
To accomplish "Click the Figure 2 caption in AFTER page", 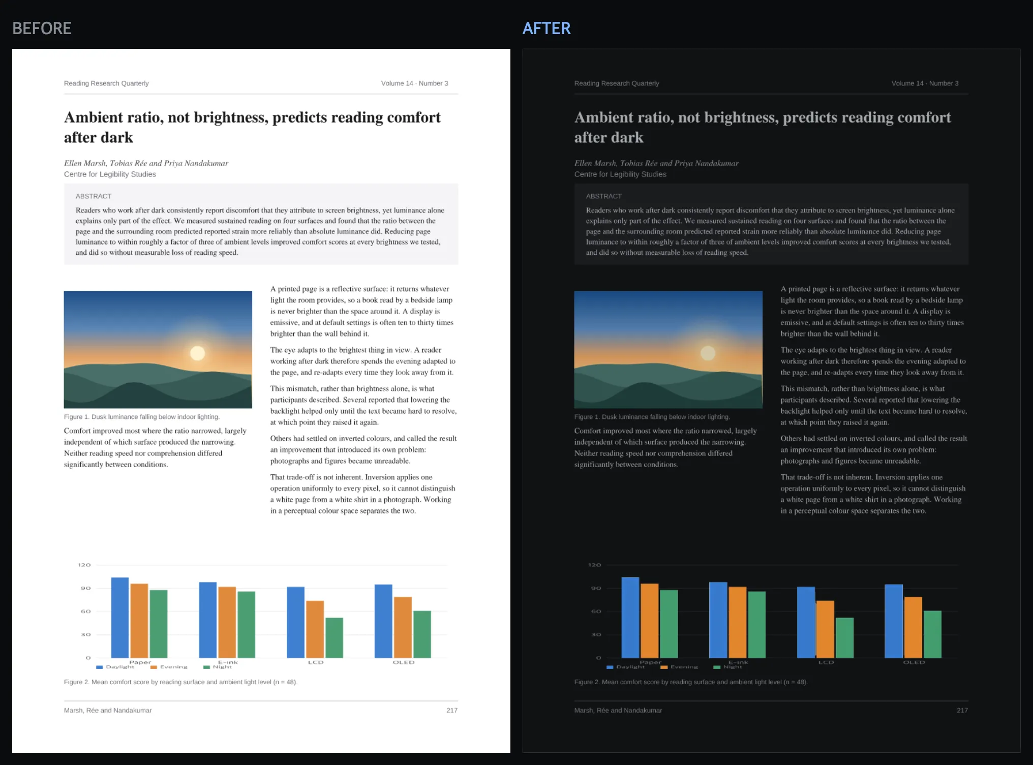I will (691, 682).
